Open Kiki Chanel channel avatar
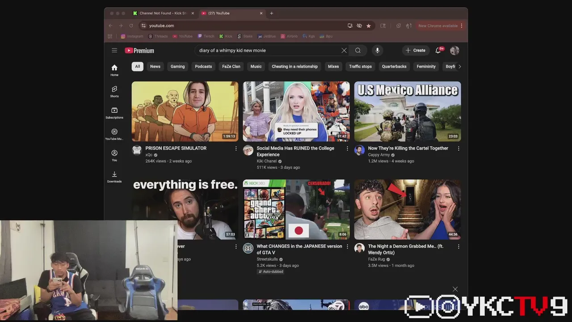Image resolution: width=572 pixels, height=322 pixels. 248,150
